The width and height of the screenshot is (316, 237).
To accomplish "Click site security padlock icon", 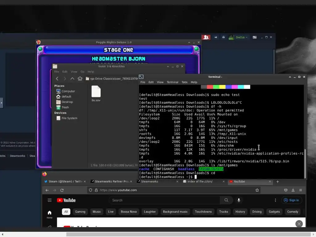I will 96,190.
